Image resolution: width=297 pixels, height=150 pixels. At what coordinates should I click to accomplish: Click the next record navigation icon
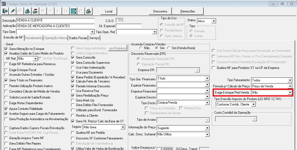pos(58,11)
